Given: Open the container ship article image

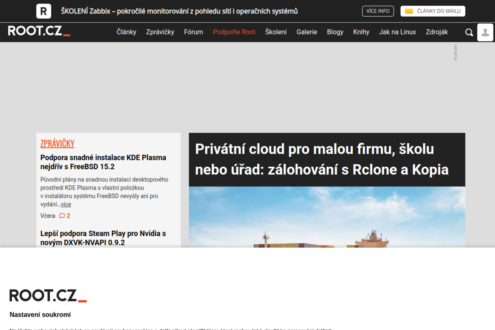Looking at the screenshot, I should 327,217.
